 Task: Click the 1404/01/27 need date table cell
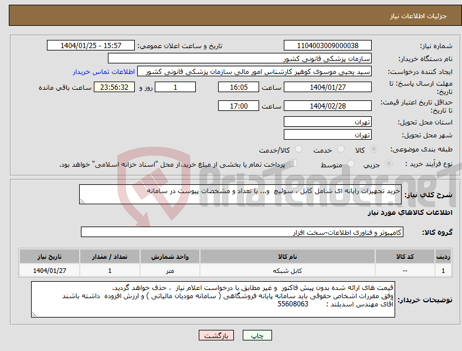pos(49,271)
